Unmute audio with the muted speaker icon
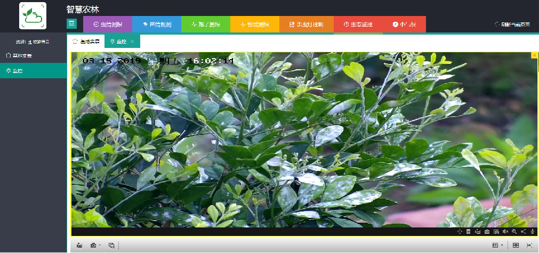This screenshot has height=253, width=539. point(505,232)
